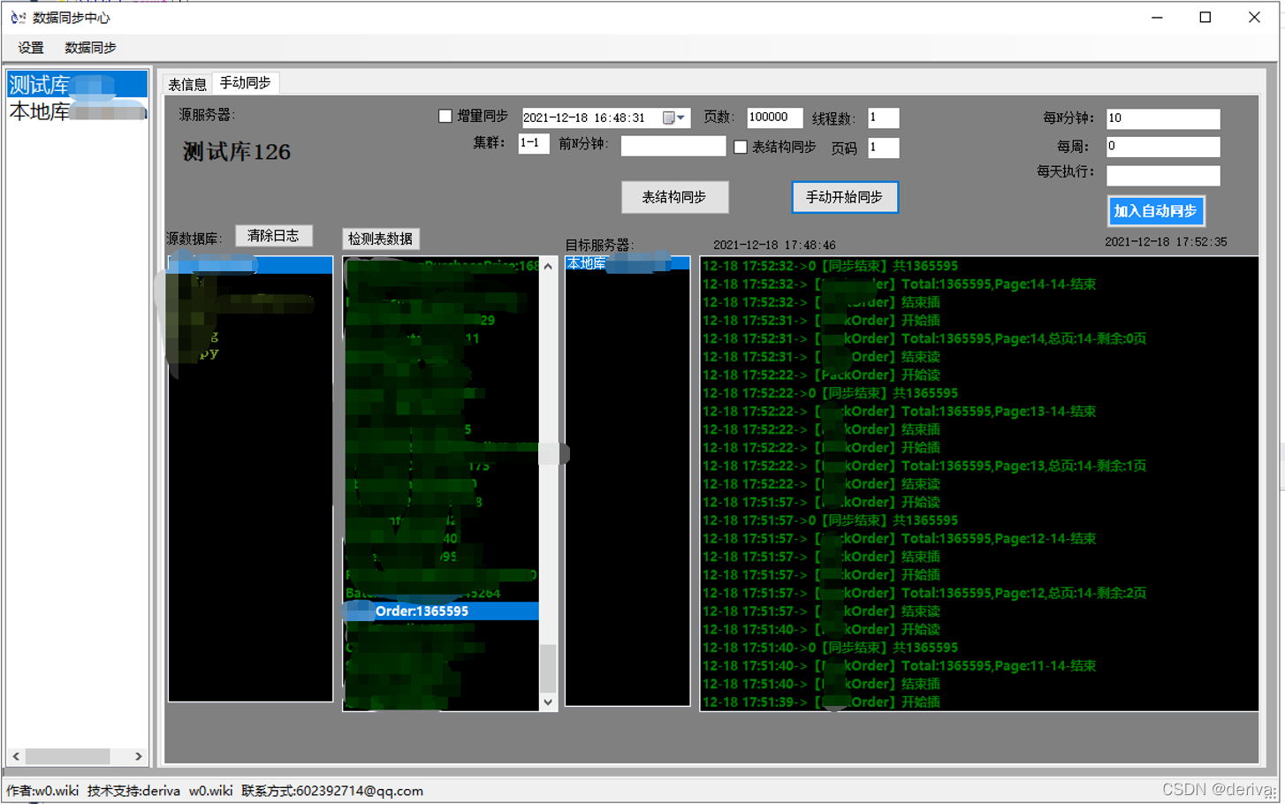
Task: Click the 表结构同步 button
Action: (674, 197)
